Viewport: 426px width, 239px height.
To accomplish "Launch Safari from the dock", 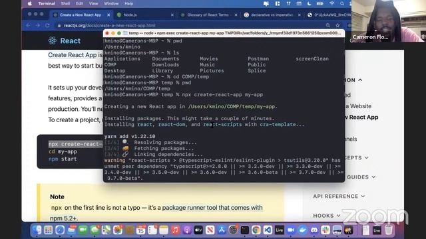I will pyautogui.click(x=60, y=230).
